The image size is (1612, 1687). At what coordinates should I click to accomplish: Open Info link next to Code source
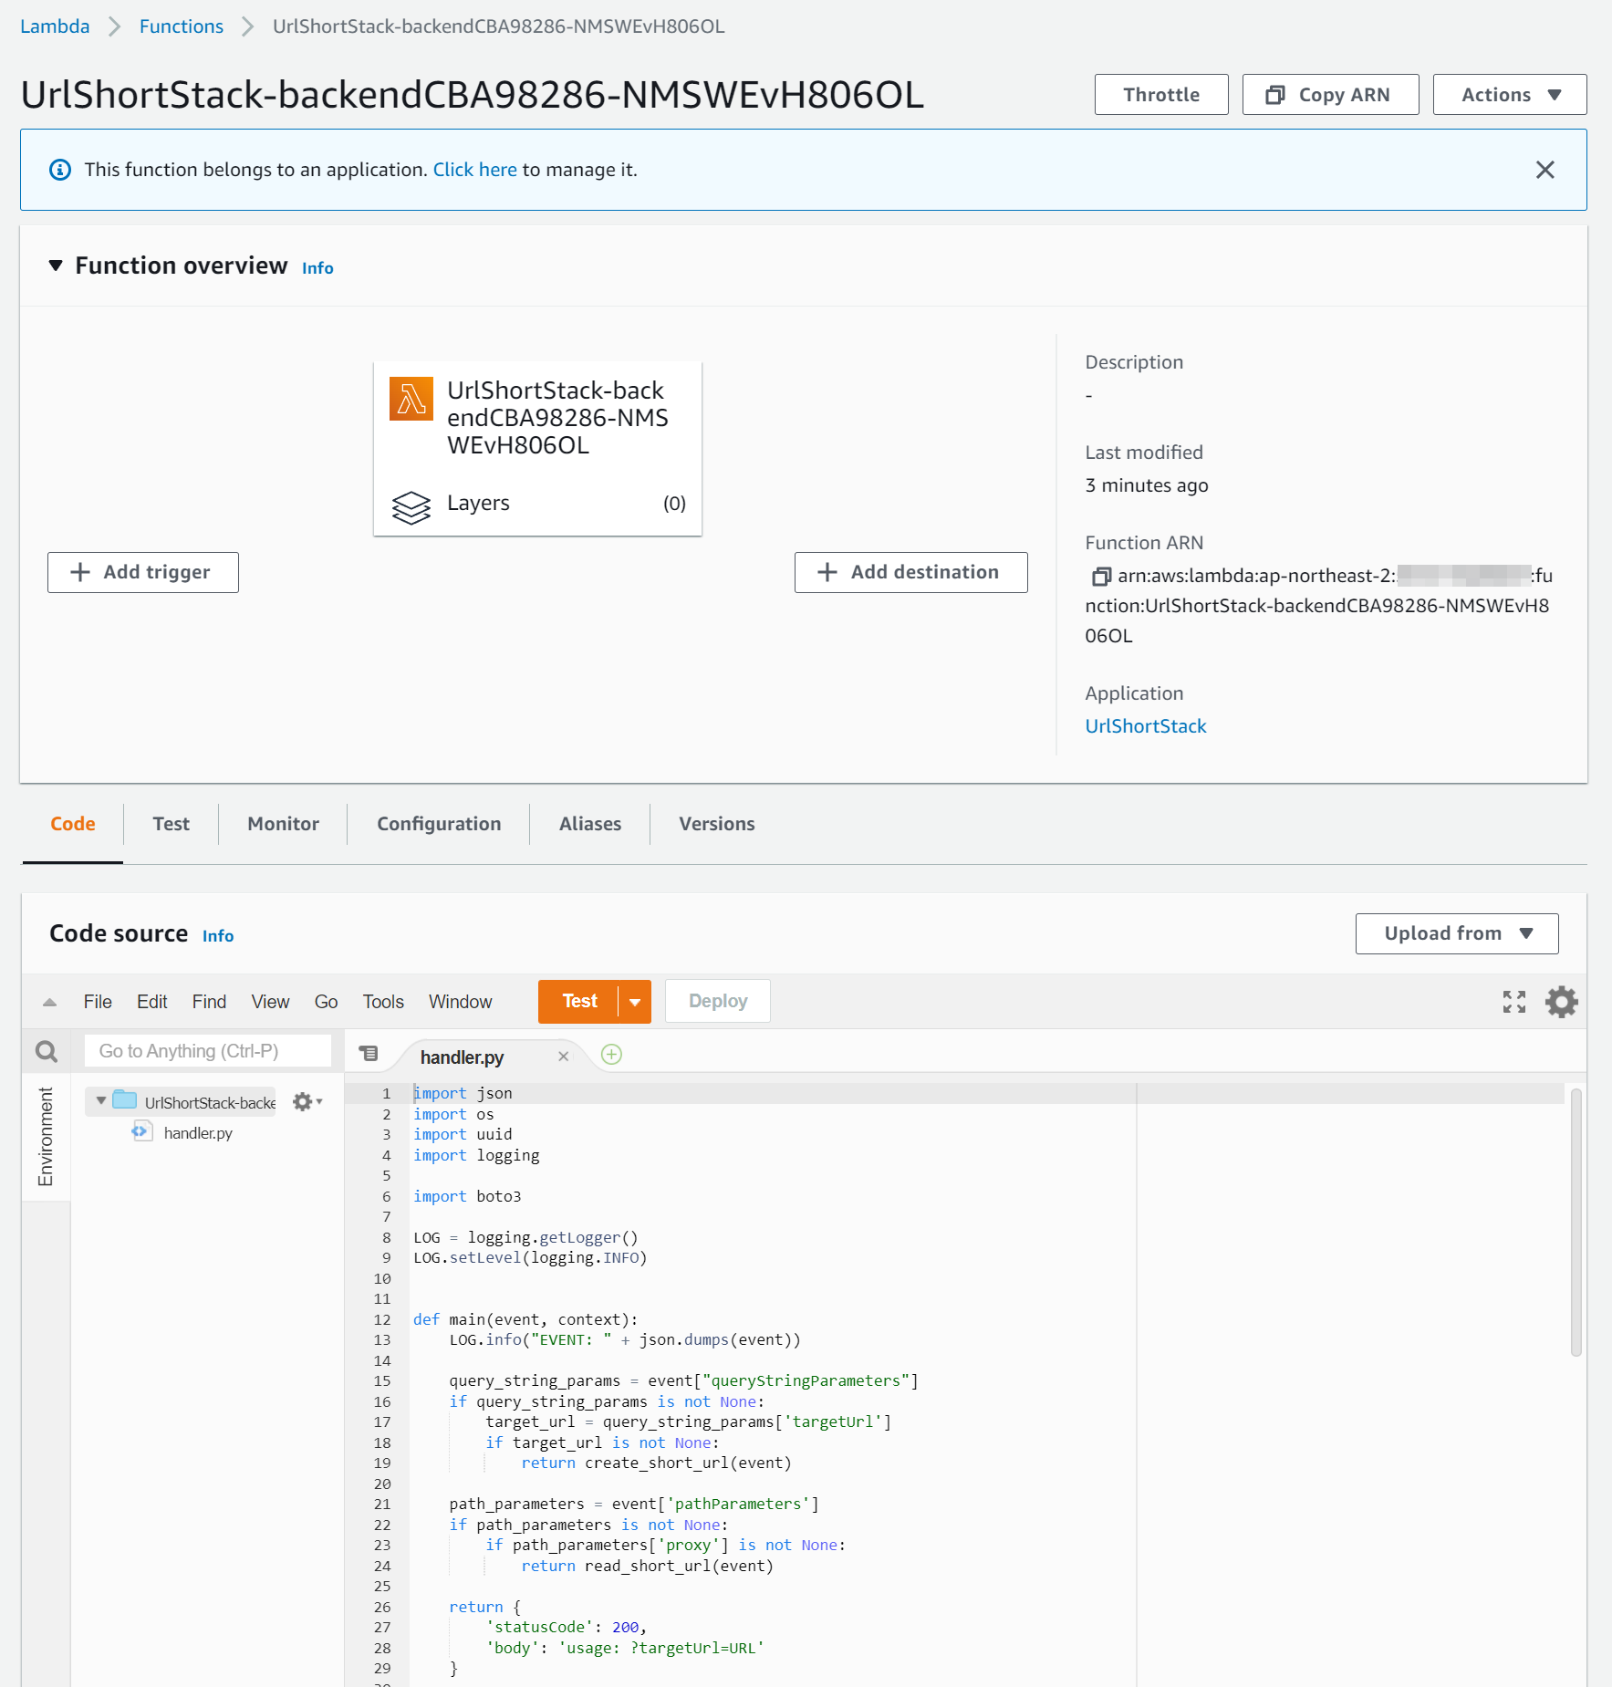[x=218, y=936]
